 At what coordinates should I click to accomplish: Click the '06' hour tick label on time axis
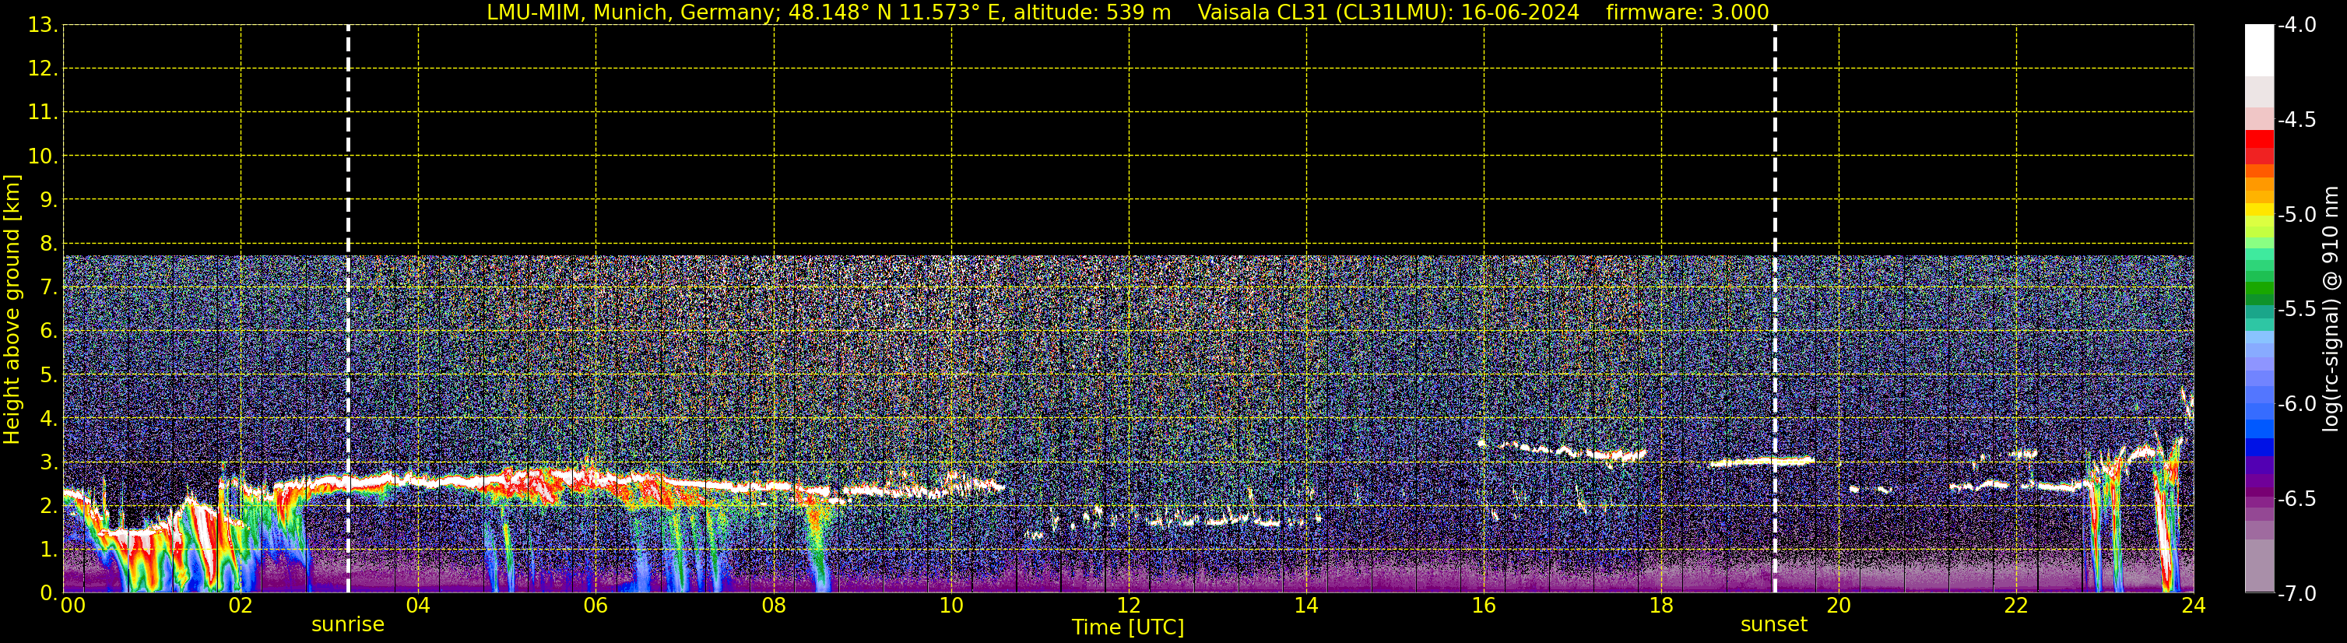click(x=595, y=606)
